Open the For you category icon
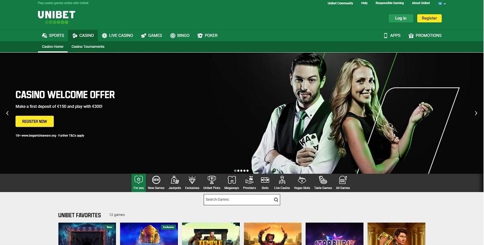 [139, 183]
